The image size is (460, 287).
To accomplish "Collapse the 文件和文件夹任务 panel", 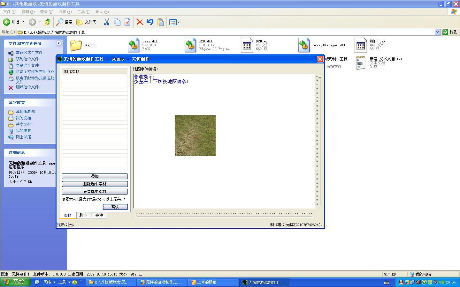I will (x=58, y=43).
